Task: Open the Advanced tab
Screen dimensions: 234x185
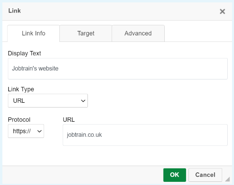Action: (x=138, y=33)
